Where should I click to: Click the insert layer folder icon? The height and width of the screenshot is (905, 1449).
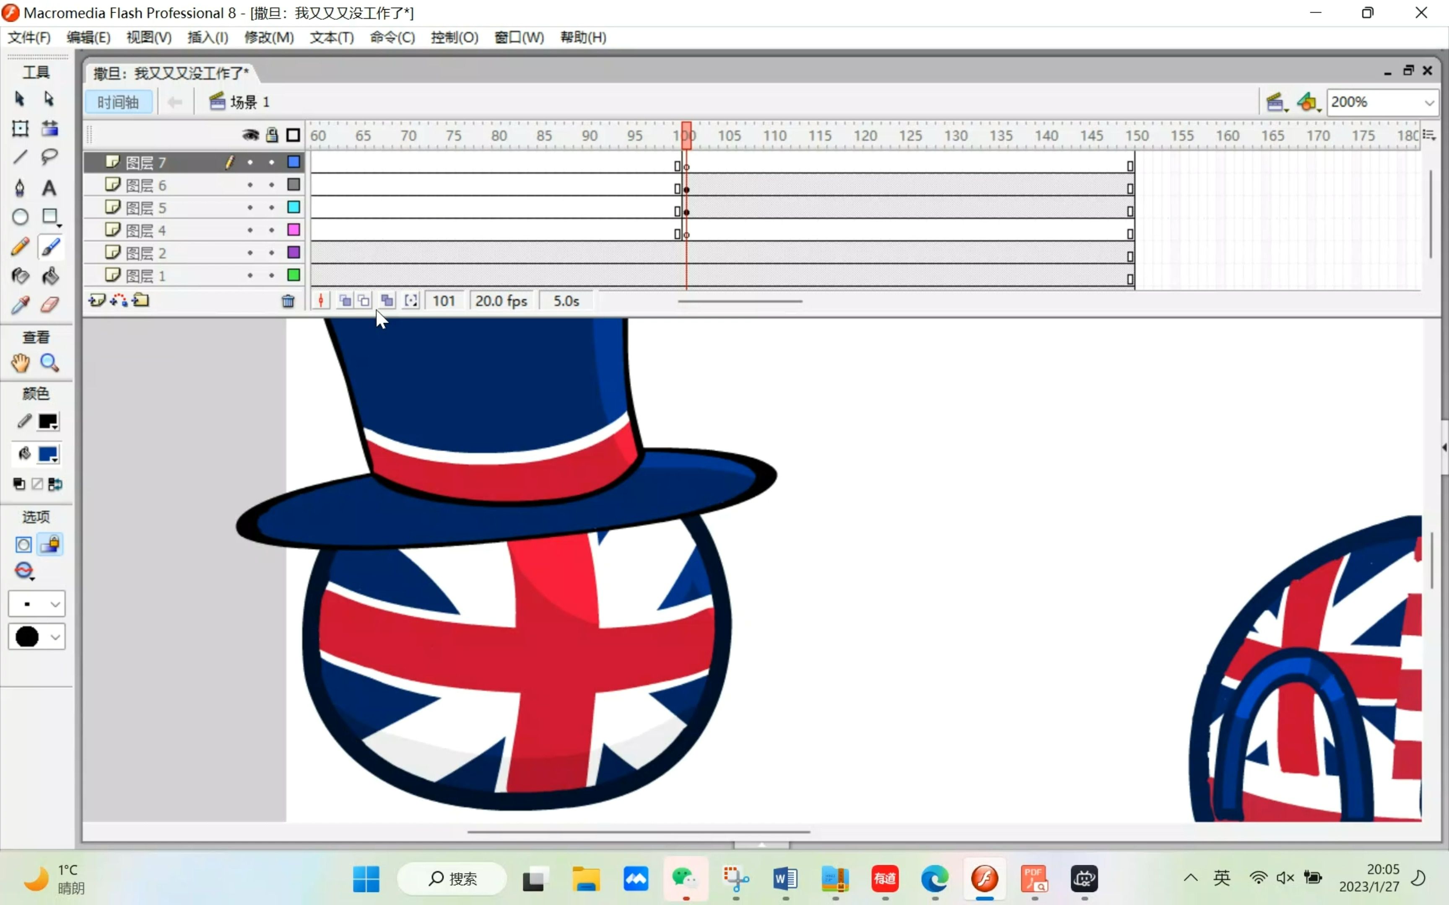click(141, 300)
